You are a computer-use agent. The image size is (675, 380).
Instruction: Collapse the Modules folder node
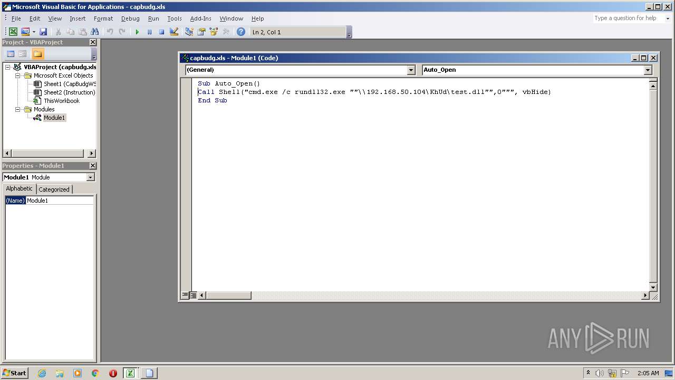point(18,109)
